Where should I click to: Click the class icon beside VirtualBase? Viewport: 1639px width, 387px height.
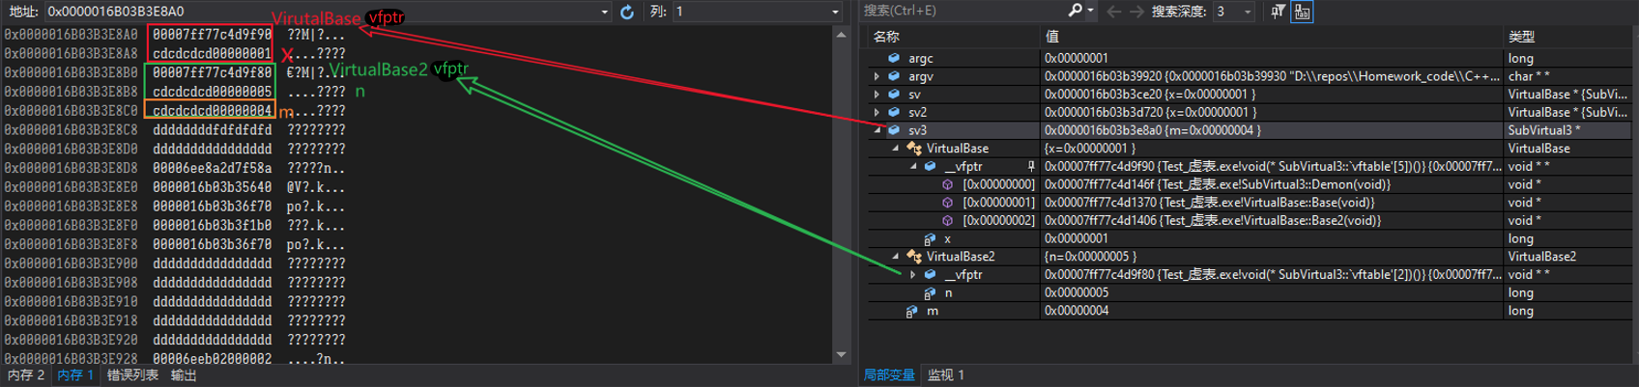tap(913, 149)
